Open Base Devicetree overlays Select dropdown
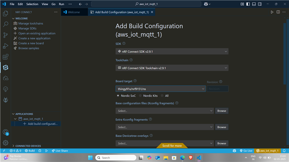The width and height of the screenshot is (289, 162). 164,143
